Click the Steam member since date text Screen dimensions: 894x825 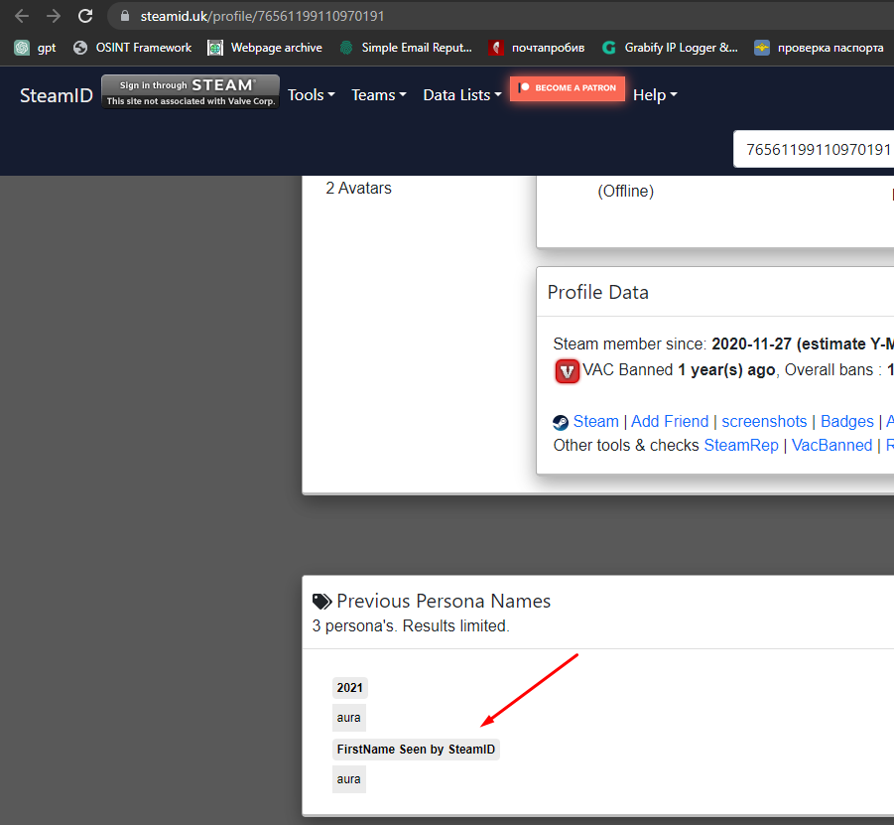click(723, 344)
